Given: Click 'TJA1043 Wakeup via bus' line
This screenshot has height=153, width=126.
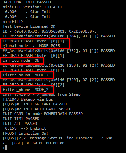Looking at the screenshot, I should pyautogui.click(x=28, y=99).
